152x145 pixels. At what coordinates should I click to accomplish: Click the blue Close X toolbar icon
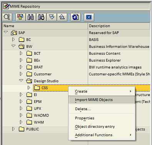89,17
